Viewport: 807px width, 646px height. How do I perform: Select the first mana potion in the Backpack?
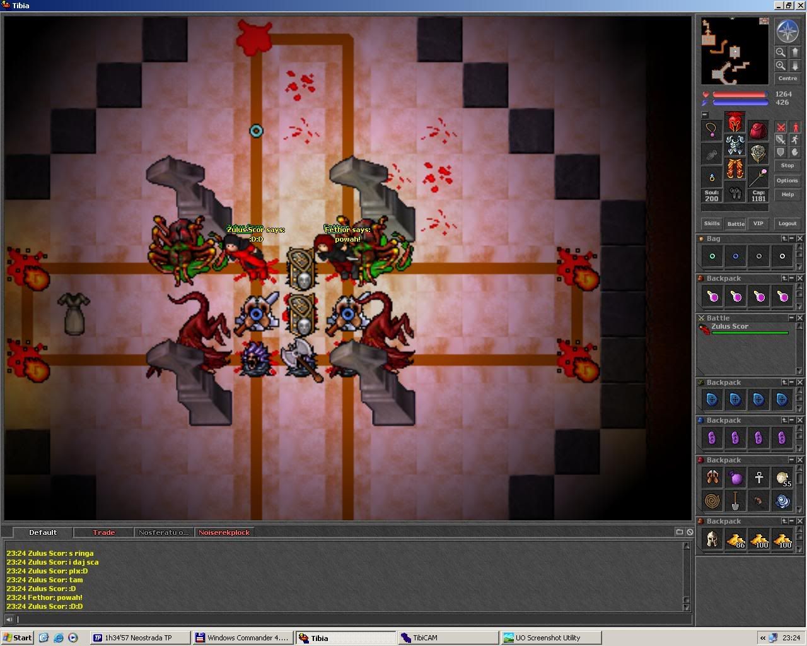pos(712,296)
